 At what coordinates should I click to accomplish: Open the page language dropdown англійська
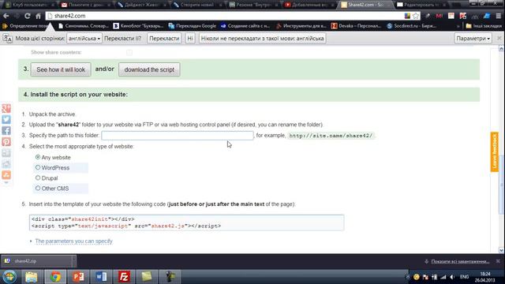pyautogui.click(x=84, y=39)
